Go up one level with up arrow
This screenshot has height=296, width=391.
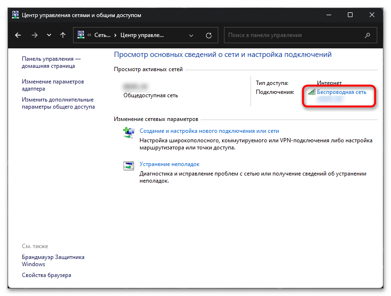click(x=63, y=35)
